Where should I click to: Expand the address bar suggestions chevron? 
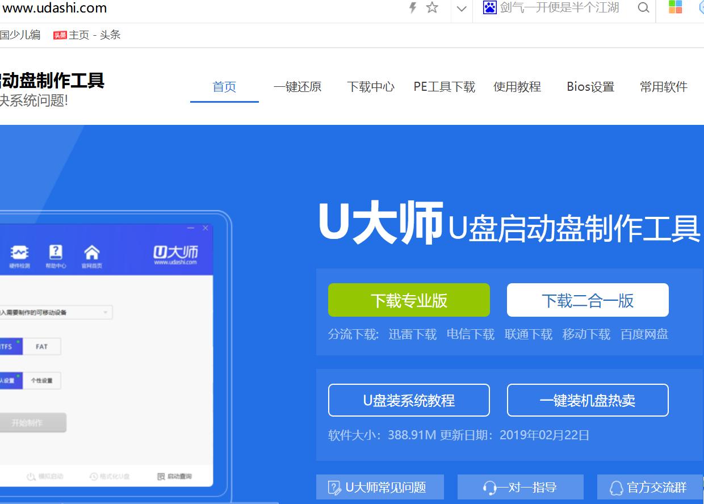[x=462, y=9]
